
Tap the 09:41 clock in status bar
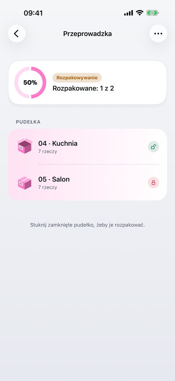(x=33, y=13)
